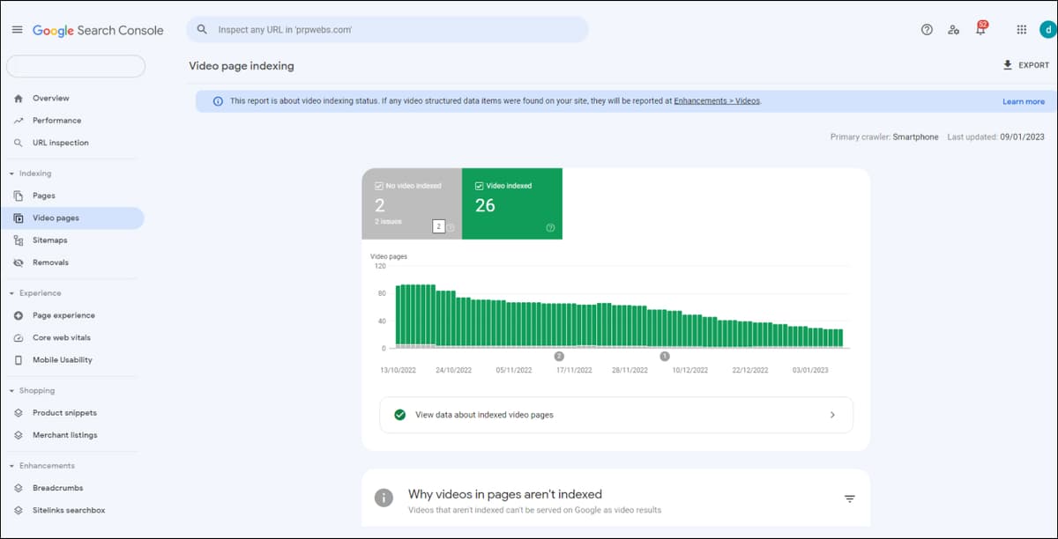Click the URL inspection magnifier icon

[19, 143]
